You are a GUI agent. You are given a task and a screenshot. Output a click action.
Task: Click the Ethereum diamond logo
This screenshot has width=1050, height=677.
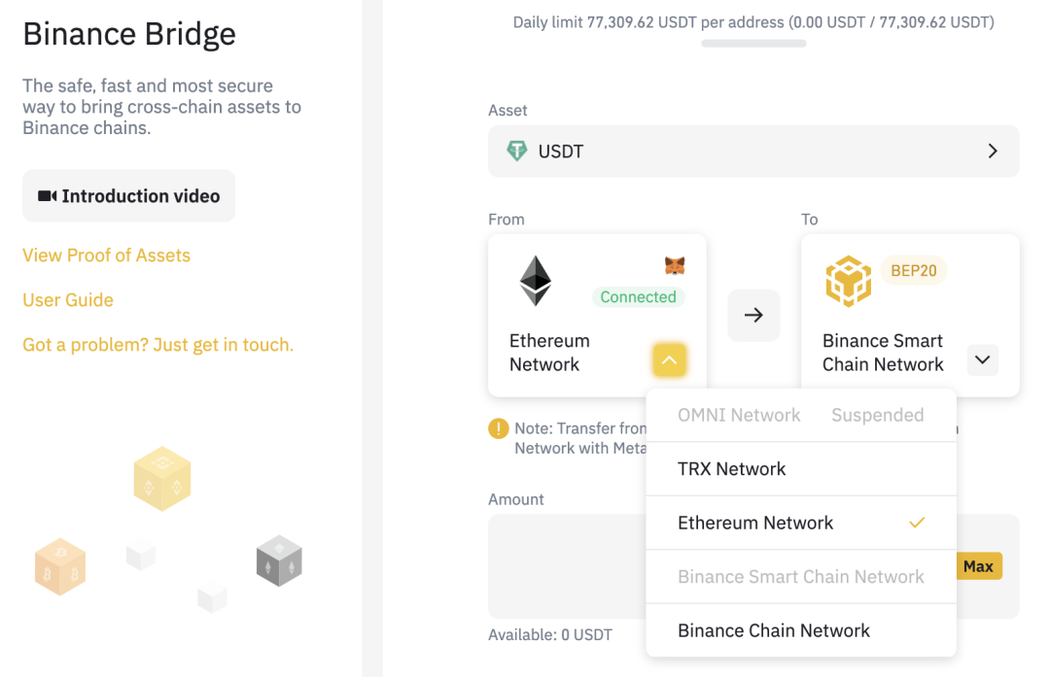pos(535,281)
